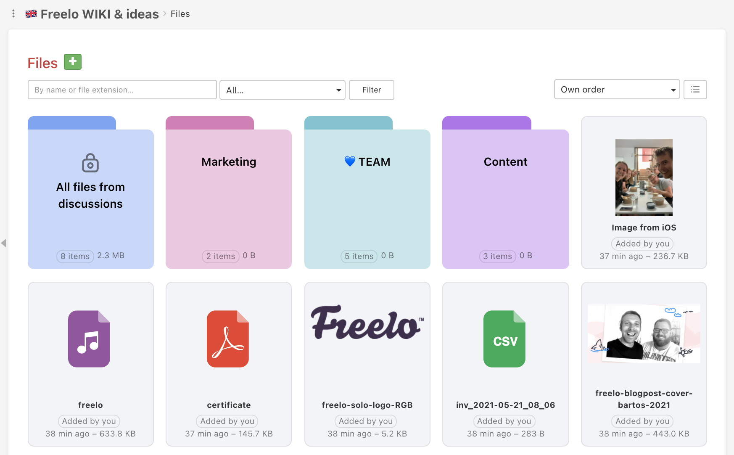
Task: Click Added by you on Image from iOS
Action: pos(642,244)
